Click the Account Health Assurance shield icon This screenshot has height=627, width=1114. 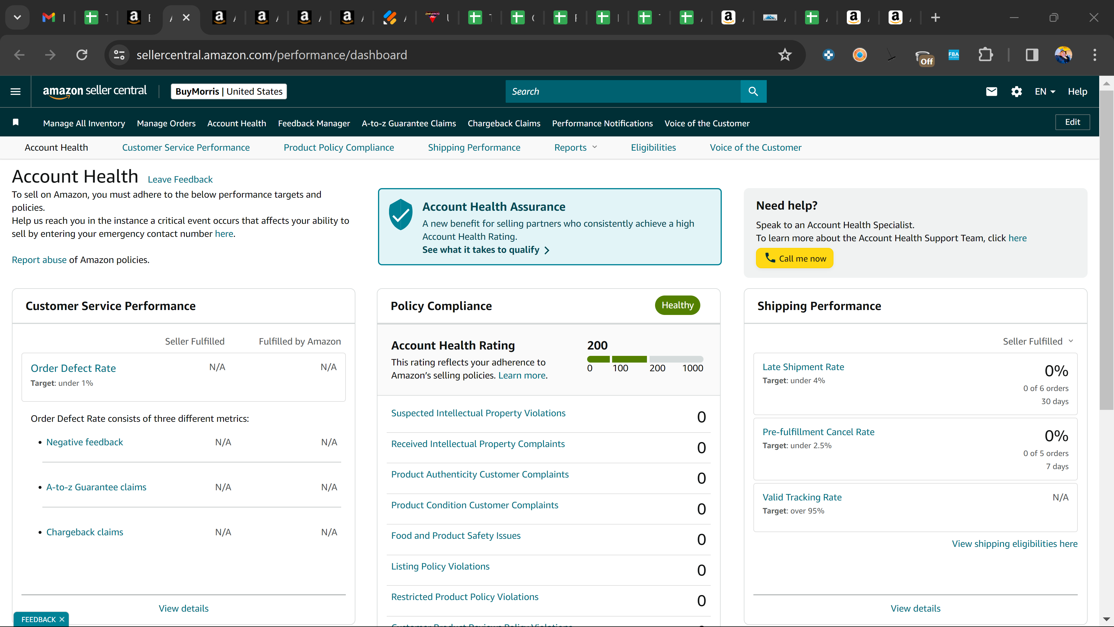(x=400, y=214)
